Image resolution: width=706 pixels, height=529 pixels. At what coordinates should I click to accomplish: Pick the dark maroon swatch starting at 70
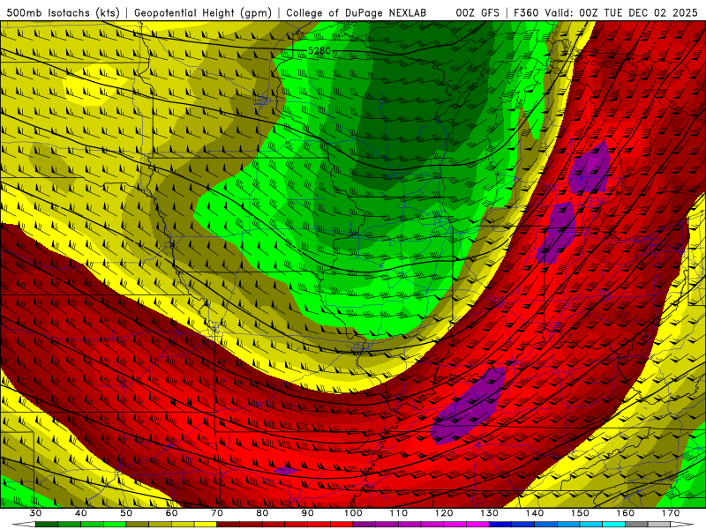[x=229, y=525]
